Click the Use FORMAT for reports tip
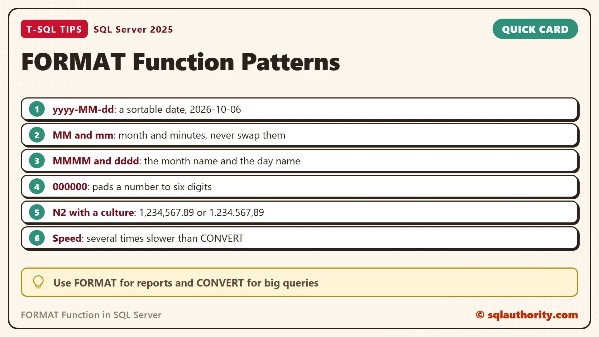 299,282
